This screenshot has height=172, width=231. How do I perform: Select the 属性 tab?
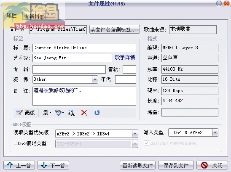[x=12, y=16]
